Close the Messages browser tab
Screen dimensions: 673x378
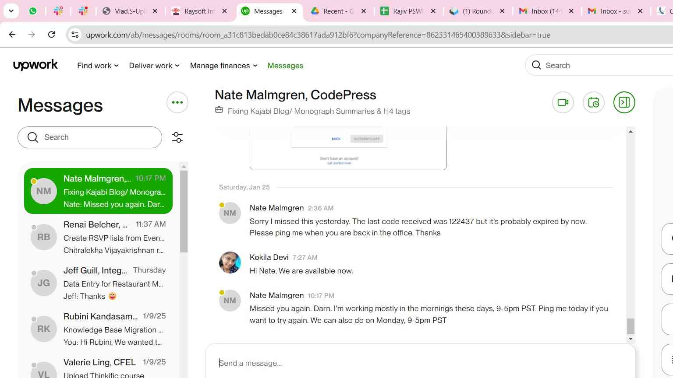tap(294, 11)
